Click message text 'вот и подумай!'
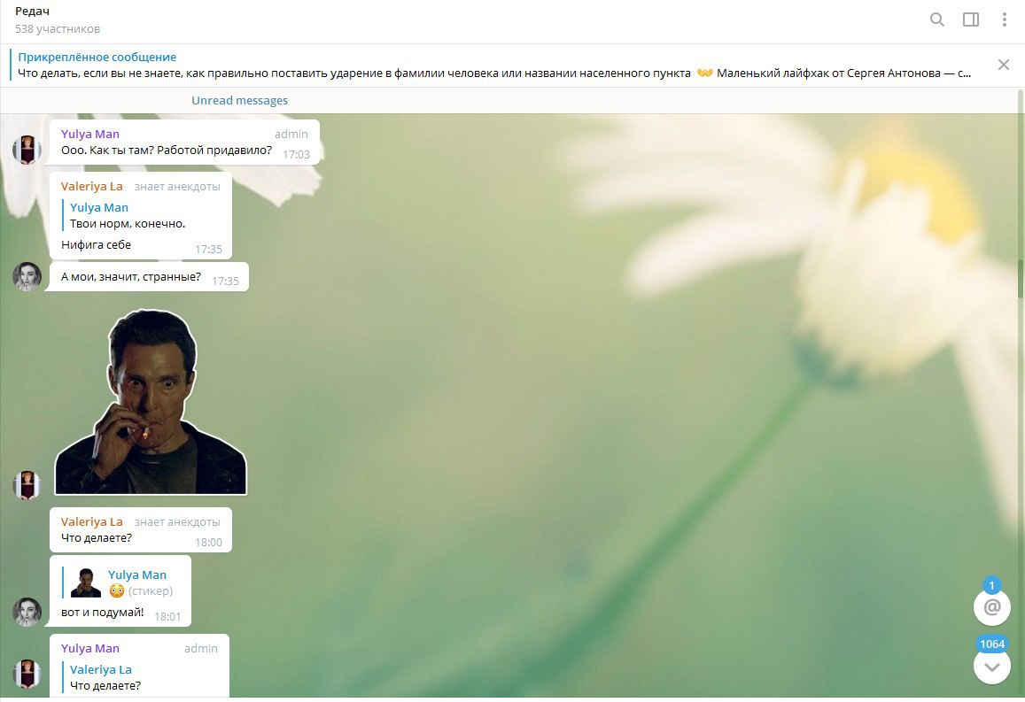1025x702 pixels. pyautogui.click(x=102, y=612)
